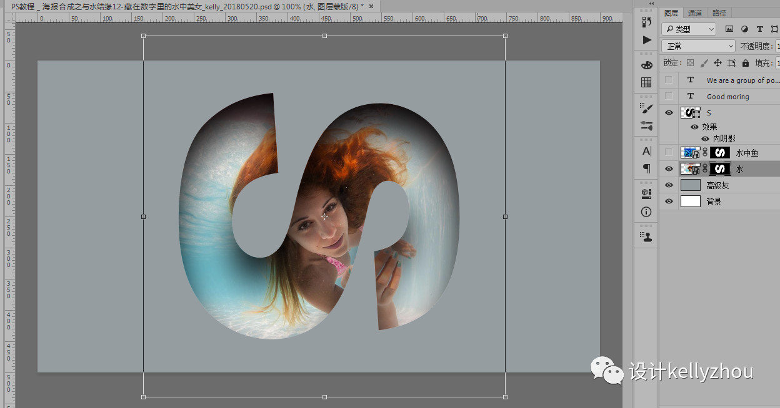The image size is (780, 408).
Task: Filter layers by shape icon
Action: 775,29
